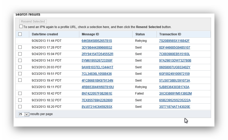Tick checkbox for 9/24/2013 17:28 PDT row

[x=20, y=47]
